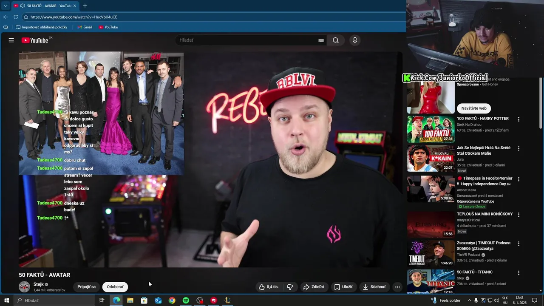This screenshot has width=544, height=306.
Task: Open the Zsozeatya TIMEOUT Podcast thumbnail
Action: [431, 253]
